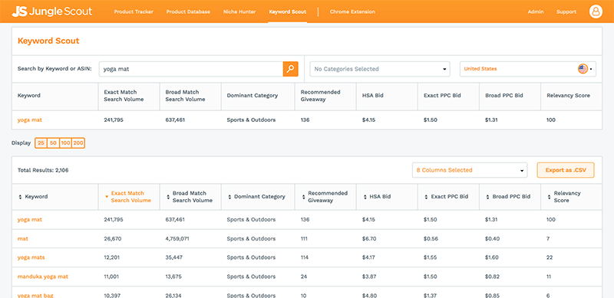Sort by Dominant Category column
This screenshot has width=614, height=298.
[229, 197]
